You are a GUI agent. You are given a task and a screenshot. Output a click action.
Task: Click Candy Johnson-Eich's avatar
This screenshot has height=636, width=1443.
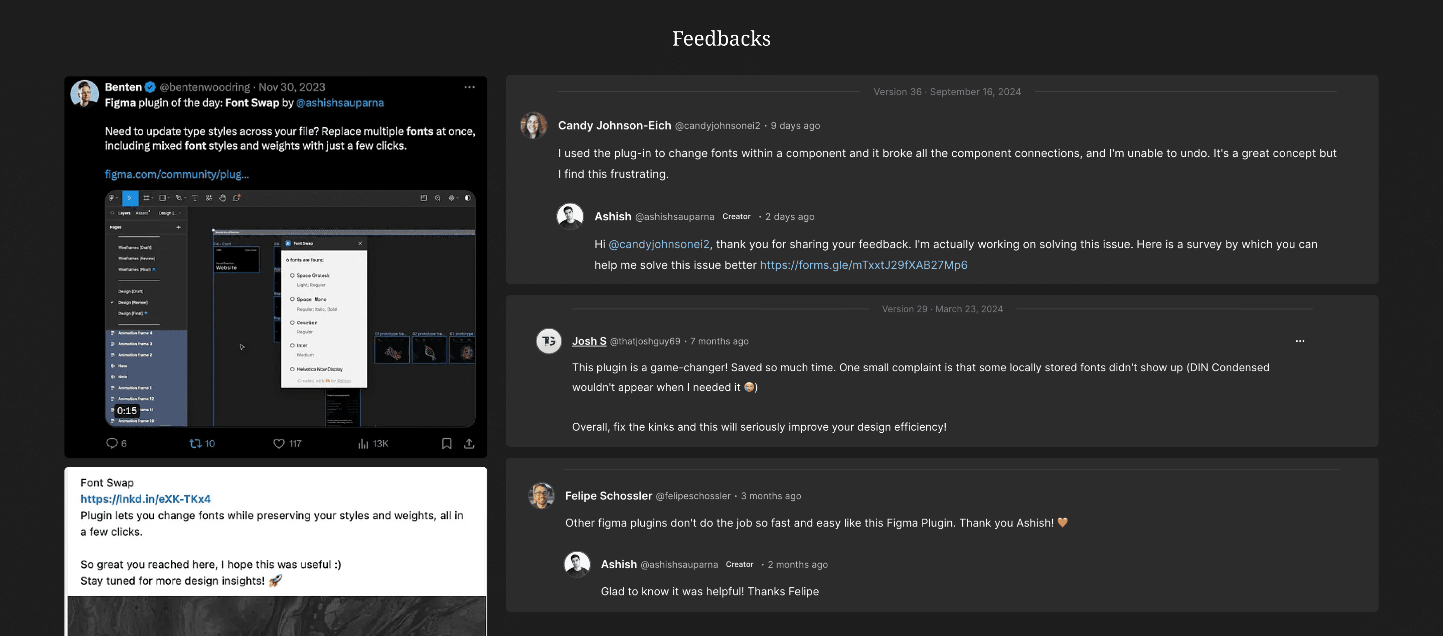(534, 126)
